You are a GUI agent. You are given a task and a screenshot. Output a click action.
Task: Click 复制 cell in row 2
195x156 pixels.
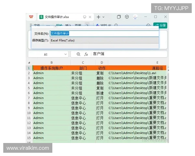pyautogui.click(x=102, y=73)
